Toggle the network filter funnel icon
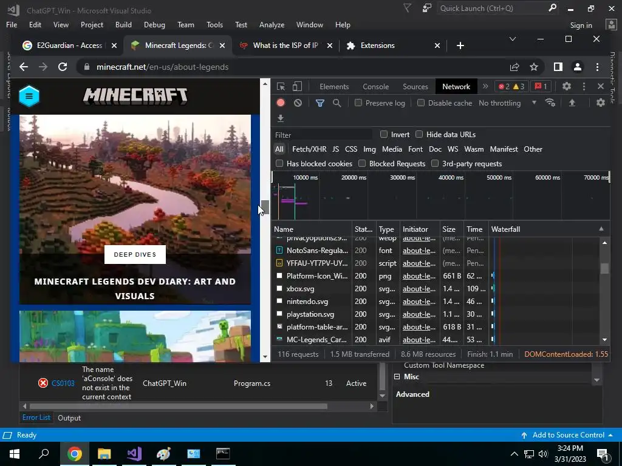 [x=320, y=103]
